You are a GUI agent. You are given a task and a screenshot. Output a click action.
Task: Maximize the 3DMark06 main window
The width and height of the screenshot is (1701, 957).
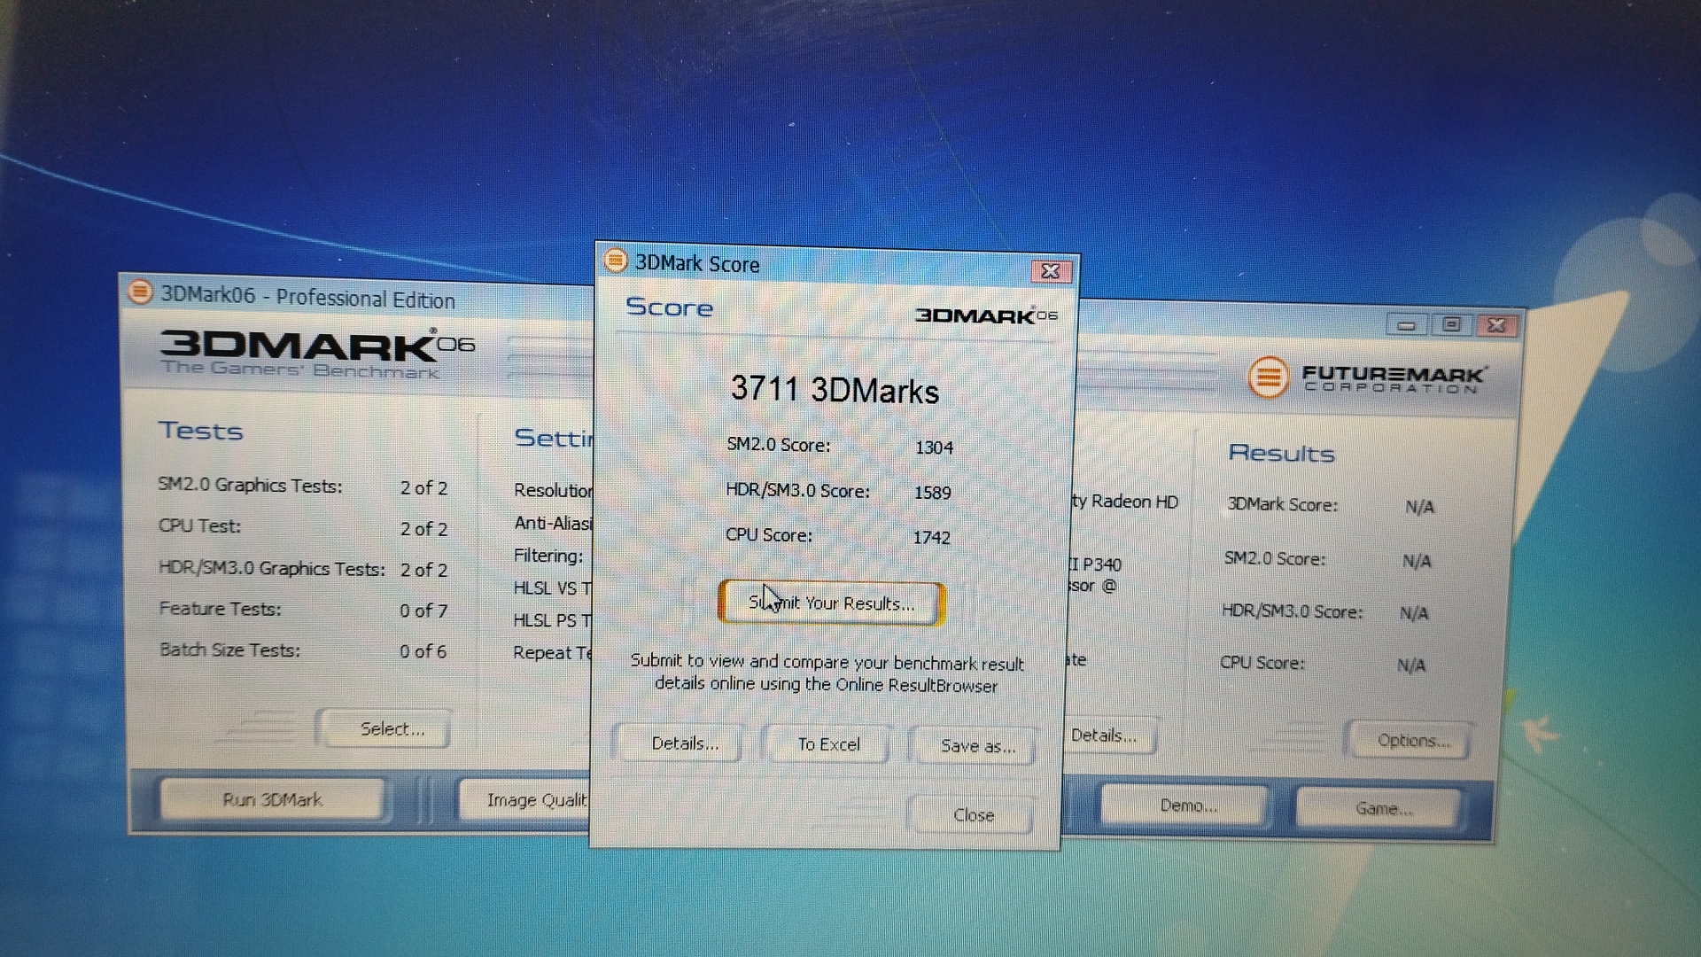click(1451, 325)
